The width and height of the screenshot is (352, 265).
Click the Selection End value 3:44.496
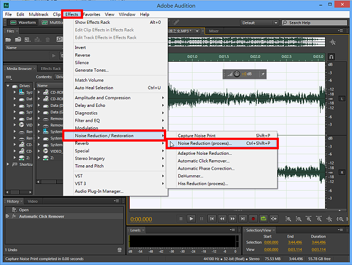(295, 242)
